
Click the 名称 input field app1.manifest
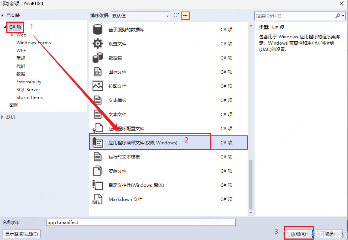click(x=141, y=222)
